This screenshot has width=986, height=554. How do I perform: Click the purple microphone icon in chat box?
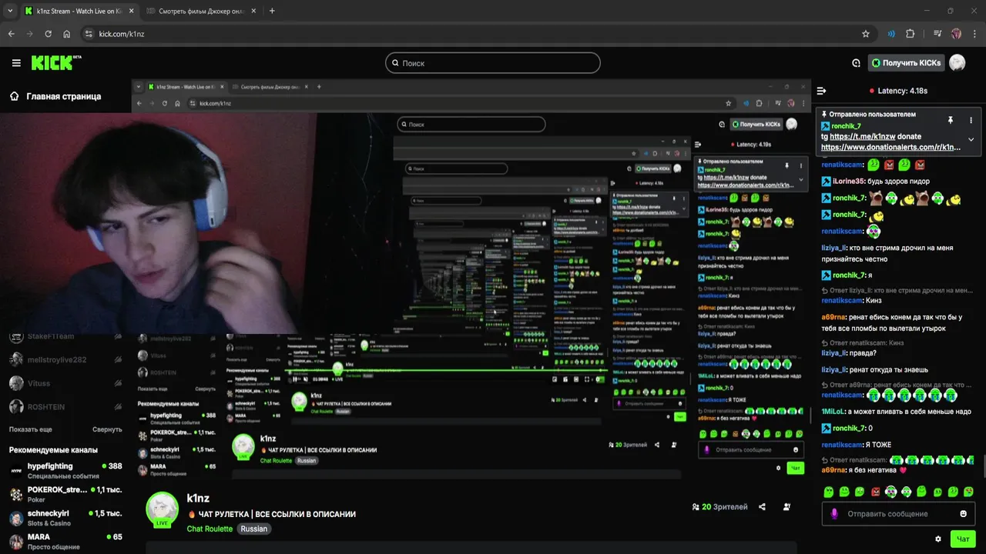pos(834,513)
